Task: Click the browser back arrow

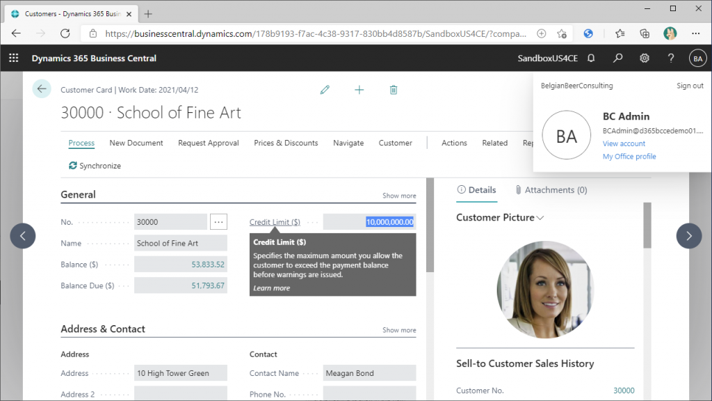Action: pyautogui.click(x=17, y=33)
